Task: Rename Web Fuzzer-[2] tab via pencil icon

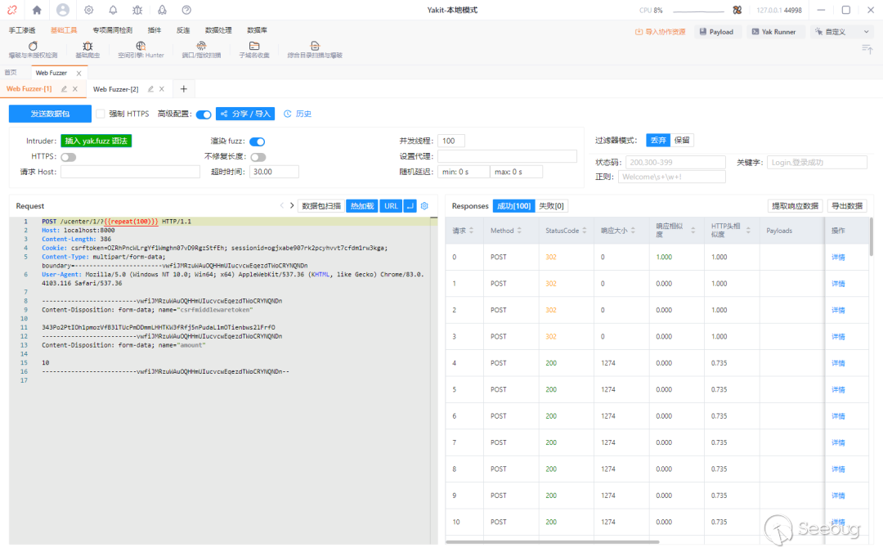Action: [x=150, y=89]
